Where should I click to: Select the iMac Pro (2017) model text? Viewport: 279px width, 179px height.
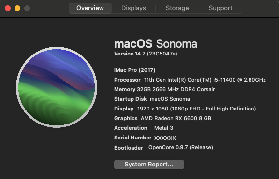pyautogui.click(x=135, y=70)
